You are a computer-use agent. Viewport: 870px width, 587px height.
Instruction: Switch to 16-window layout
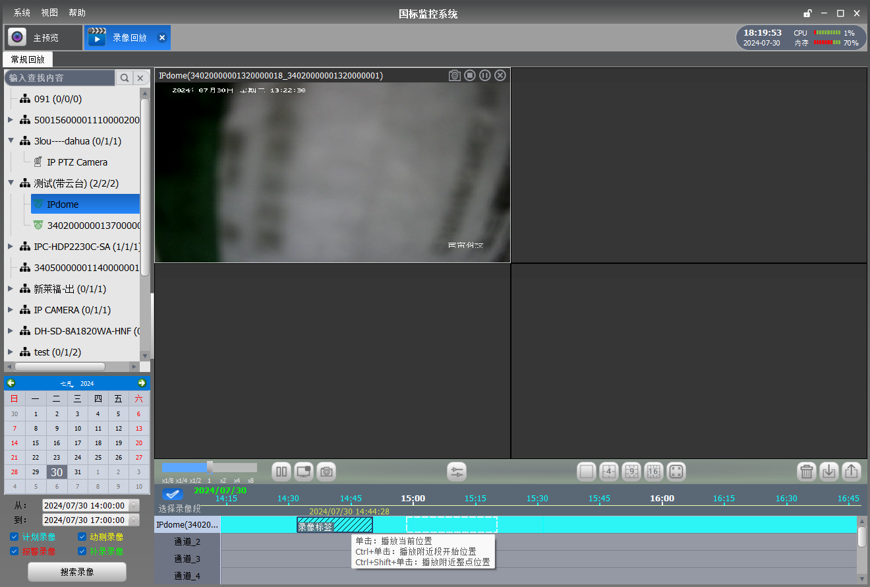click(654, 472)
